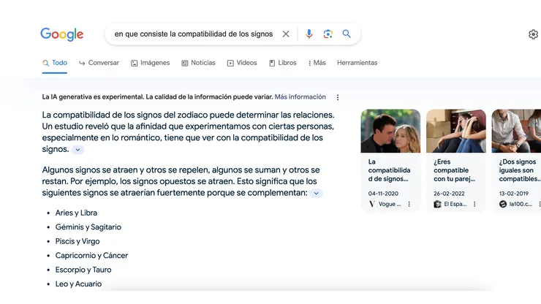Click the 'Aries y Libra' list item
541x304 pixels.
pyautogui.click(x=76, y=213)
